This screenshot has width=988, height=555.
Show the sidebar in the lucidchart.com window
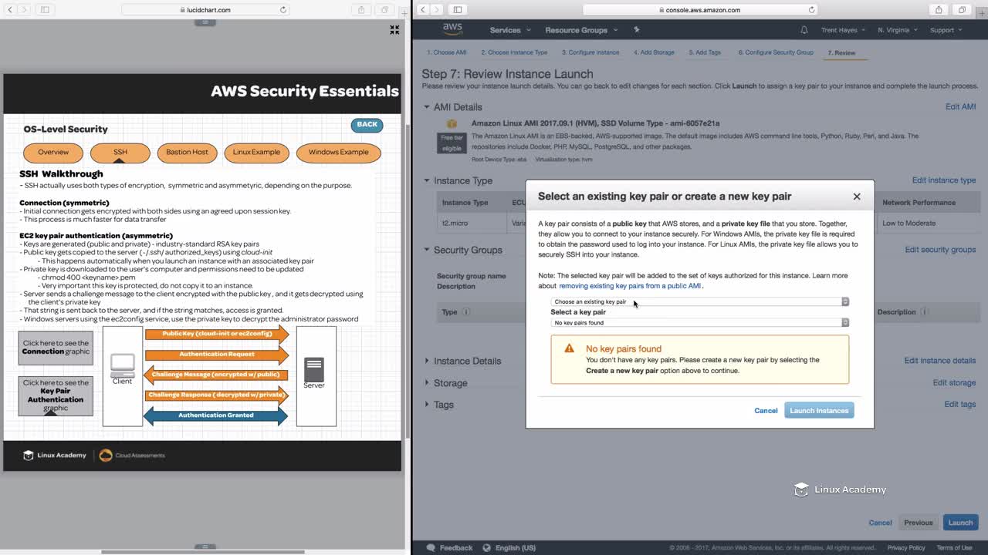click(x=45, y=10)
